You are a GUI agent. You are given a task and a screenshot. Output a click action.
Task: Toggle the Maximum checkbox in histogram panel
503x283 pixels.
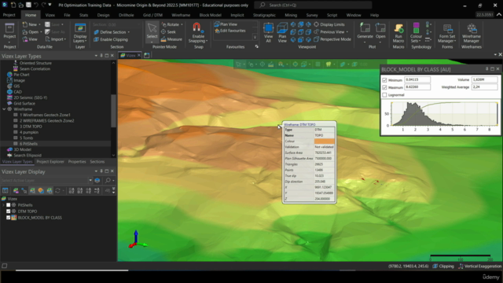[384, 87]
